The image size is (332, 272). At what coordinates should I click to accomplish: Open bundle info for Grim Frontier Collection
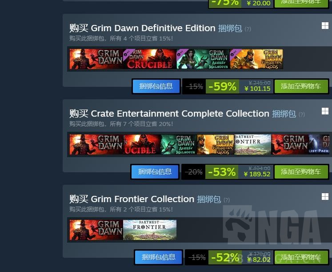tap(158, 257)
